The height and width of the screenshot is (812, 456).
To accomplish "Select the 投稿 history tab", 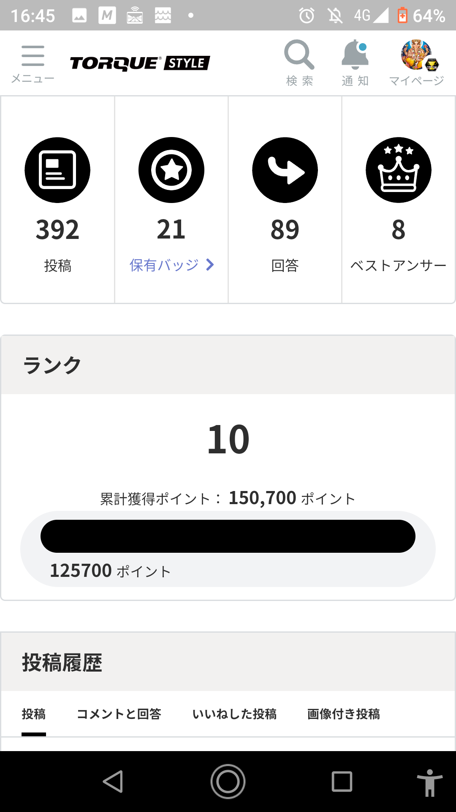I will point(34,714).
